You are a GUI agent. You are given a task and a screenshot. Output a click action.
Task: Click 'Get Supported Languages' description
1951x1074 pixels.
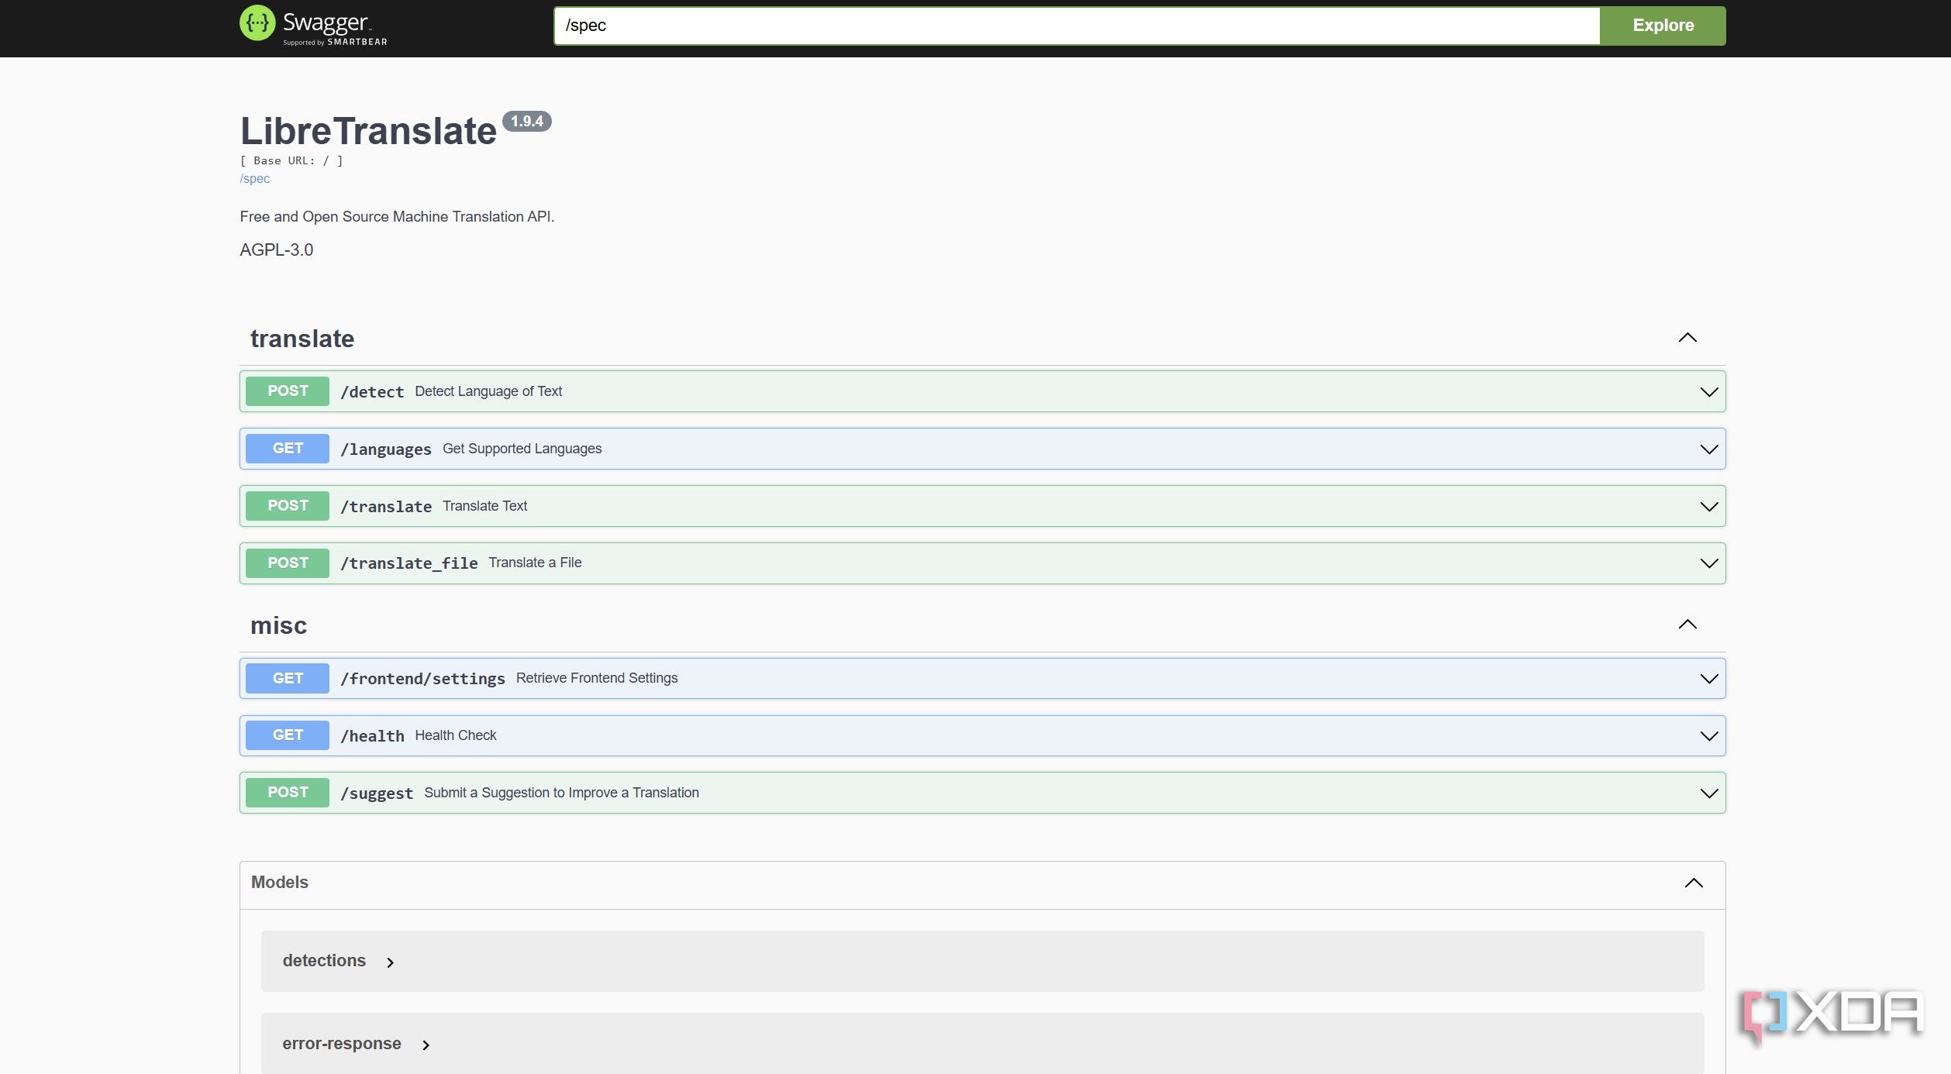[x=522, y=449]
